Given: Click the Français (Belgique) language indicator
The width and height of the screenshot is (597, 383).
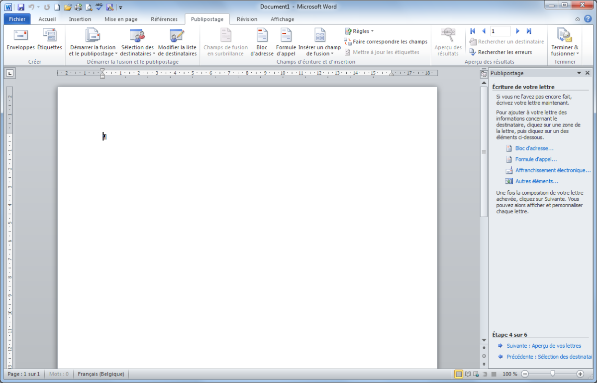Looking at the screenshot, I should coord(101,374).
